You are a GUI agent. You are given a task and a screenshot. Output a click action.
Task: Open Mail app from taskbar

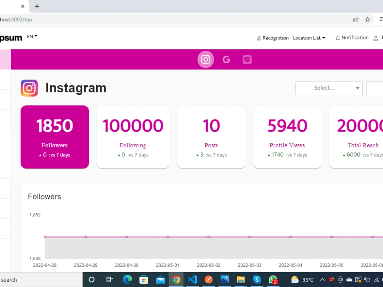pos(160,280)
